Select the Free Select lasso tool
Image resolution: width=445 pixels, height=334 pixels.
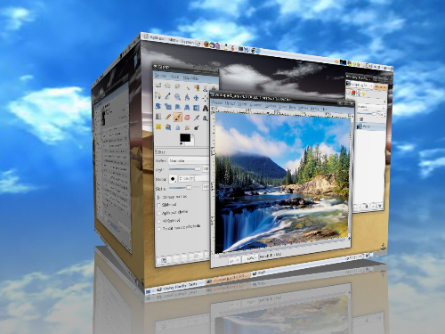click(x=177, y=86)
